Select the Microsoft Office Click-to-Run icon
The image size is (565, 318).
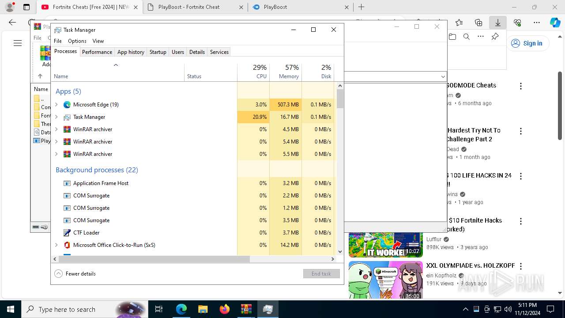point(67,245)
